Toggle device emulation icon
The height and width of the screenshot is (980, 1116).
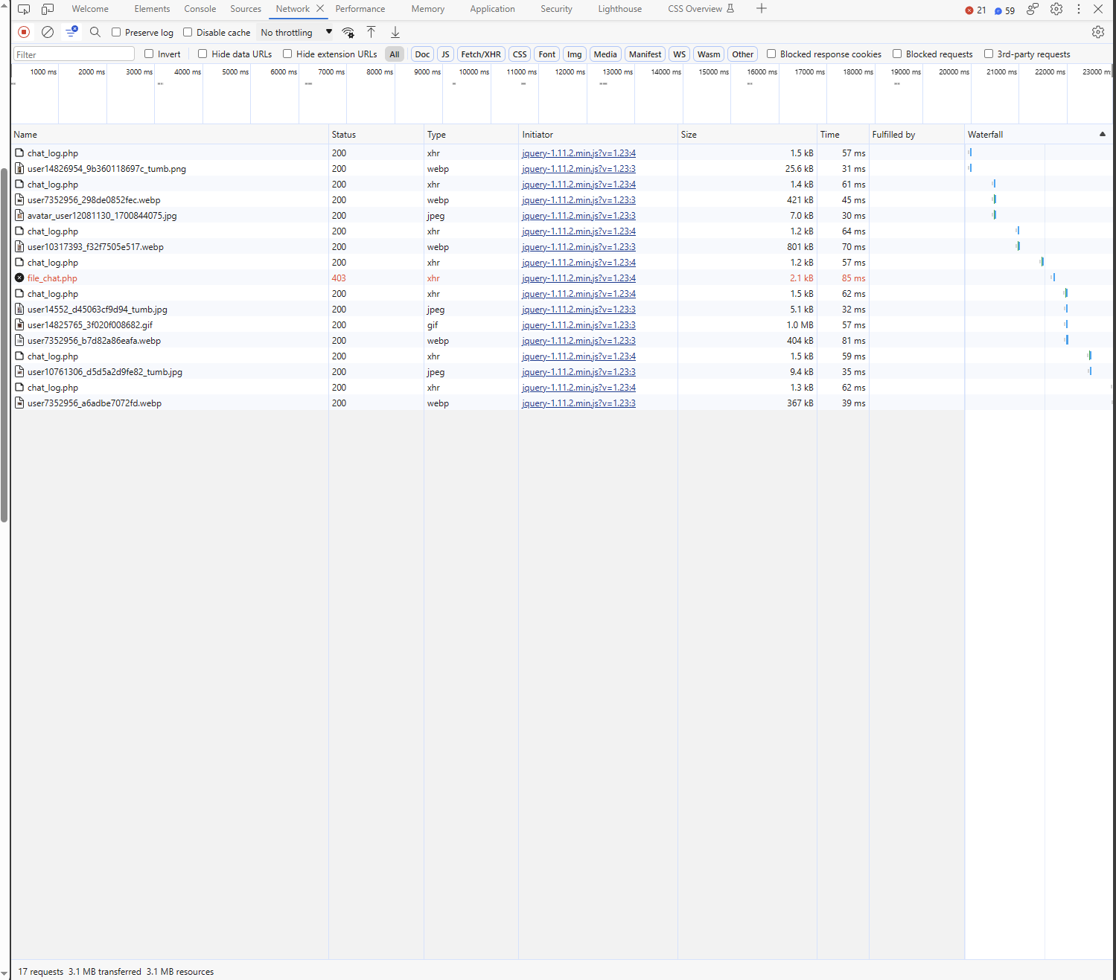[x=48, y=9]
